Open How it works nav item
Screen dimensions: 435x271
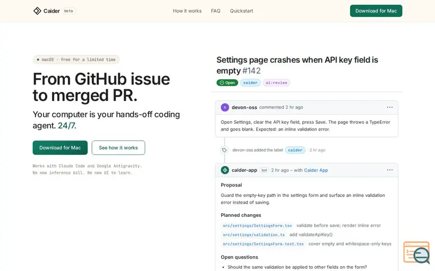[x=187, y=11]
